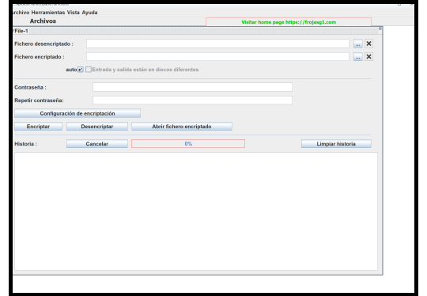Open the Herramientas menu
The image size is (427, 296).
[48, 13]
